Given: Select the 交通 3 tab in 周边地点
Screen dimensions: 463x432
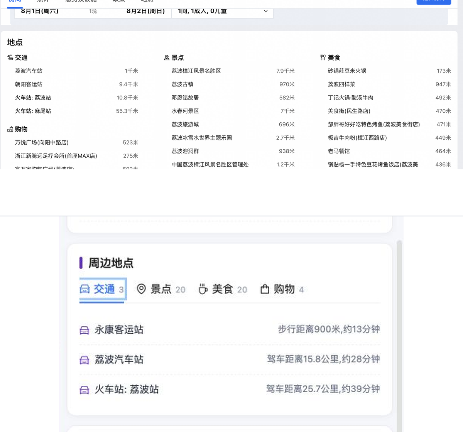Looking at the screenshot, I should (x=103, y=289).
